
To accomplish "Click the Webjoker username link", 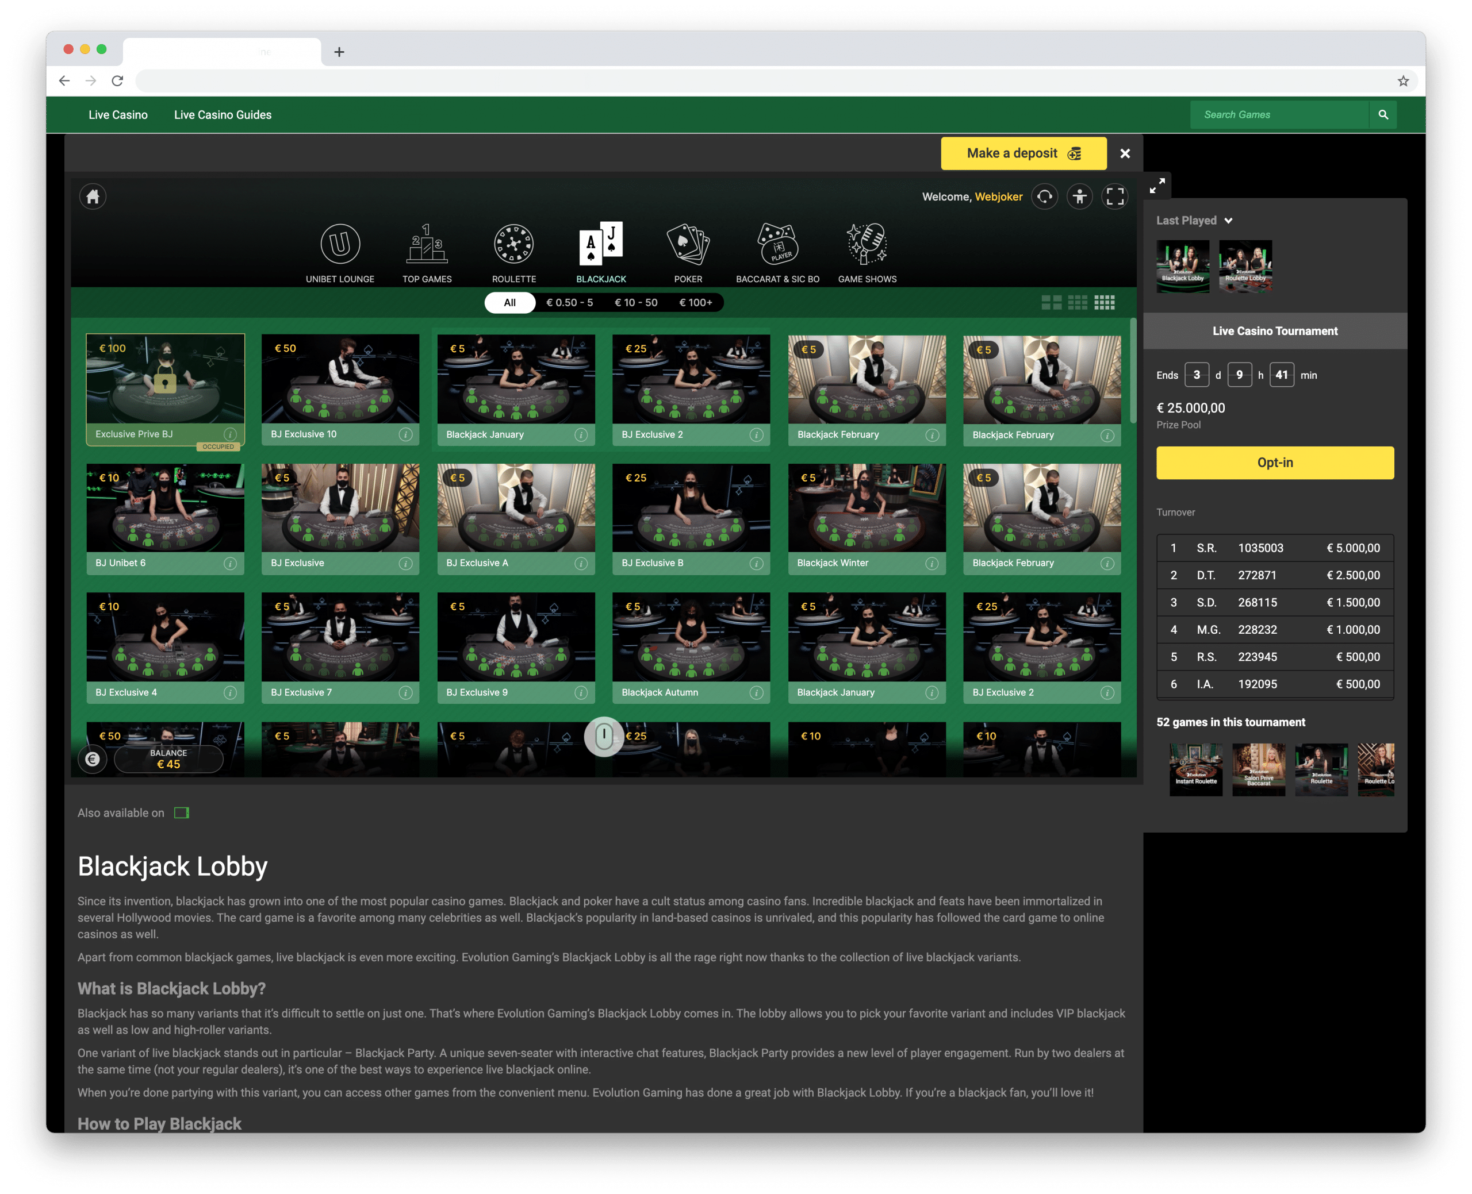I will click(x=998, y=198).
